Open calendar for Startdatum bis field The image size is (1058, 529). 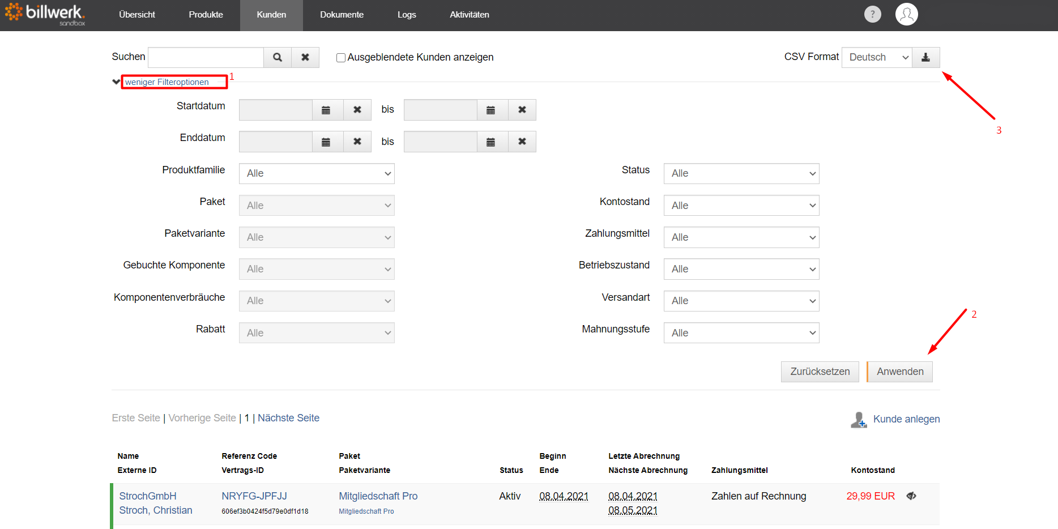click(491, 110)
